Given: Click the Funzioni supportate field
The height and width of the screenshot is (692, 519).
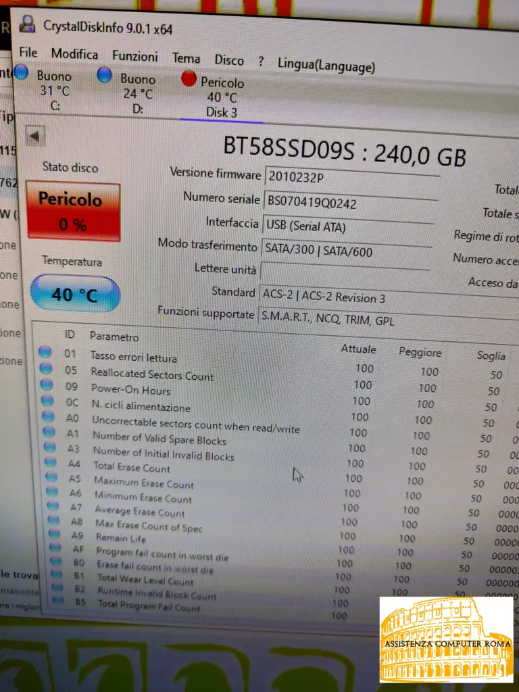Looking at the screenshot, I should (387, 320).
